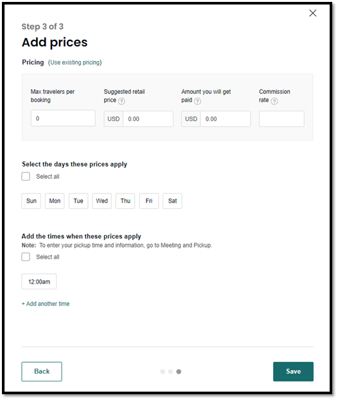This screenshot has width=338, height=400.
Task: Click the Commission rate input field
Action: (x=281, y=118)
